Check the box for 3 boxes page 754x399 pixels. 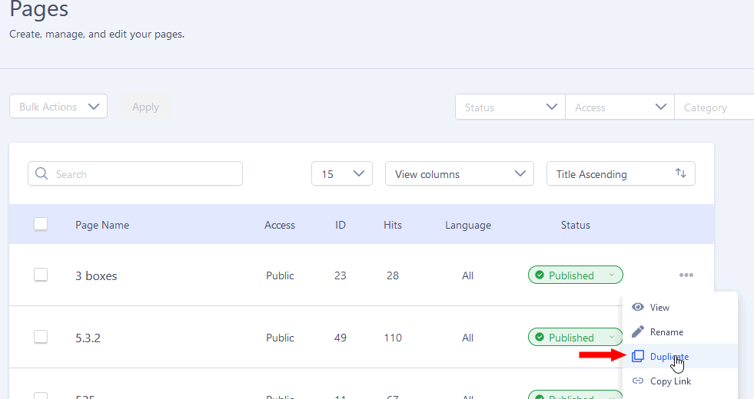[x=41, y=275]
